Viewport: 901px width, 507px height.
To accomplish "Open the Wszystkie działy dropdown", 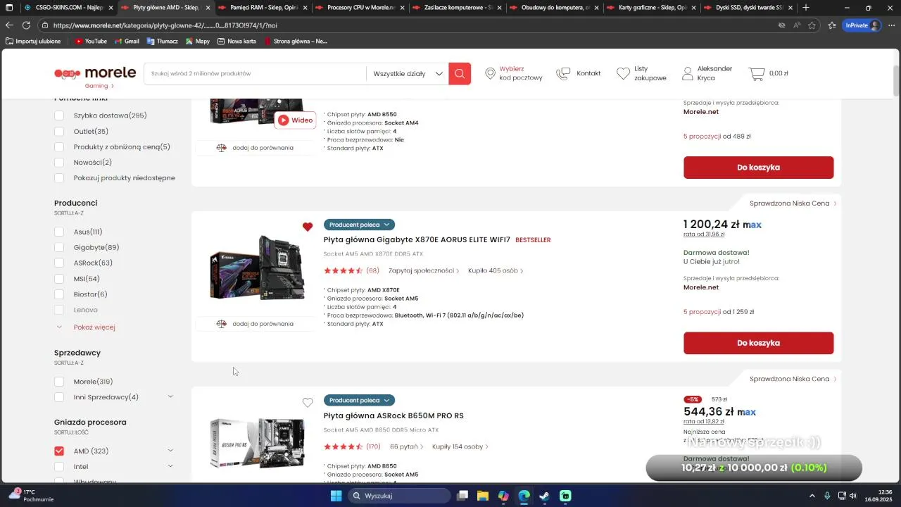I will coord(408,73).
